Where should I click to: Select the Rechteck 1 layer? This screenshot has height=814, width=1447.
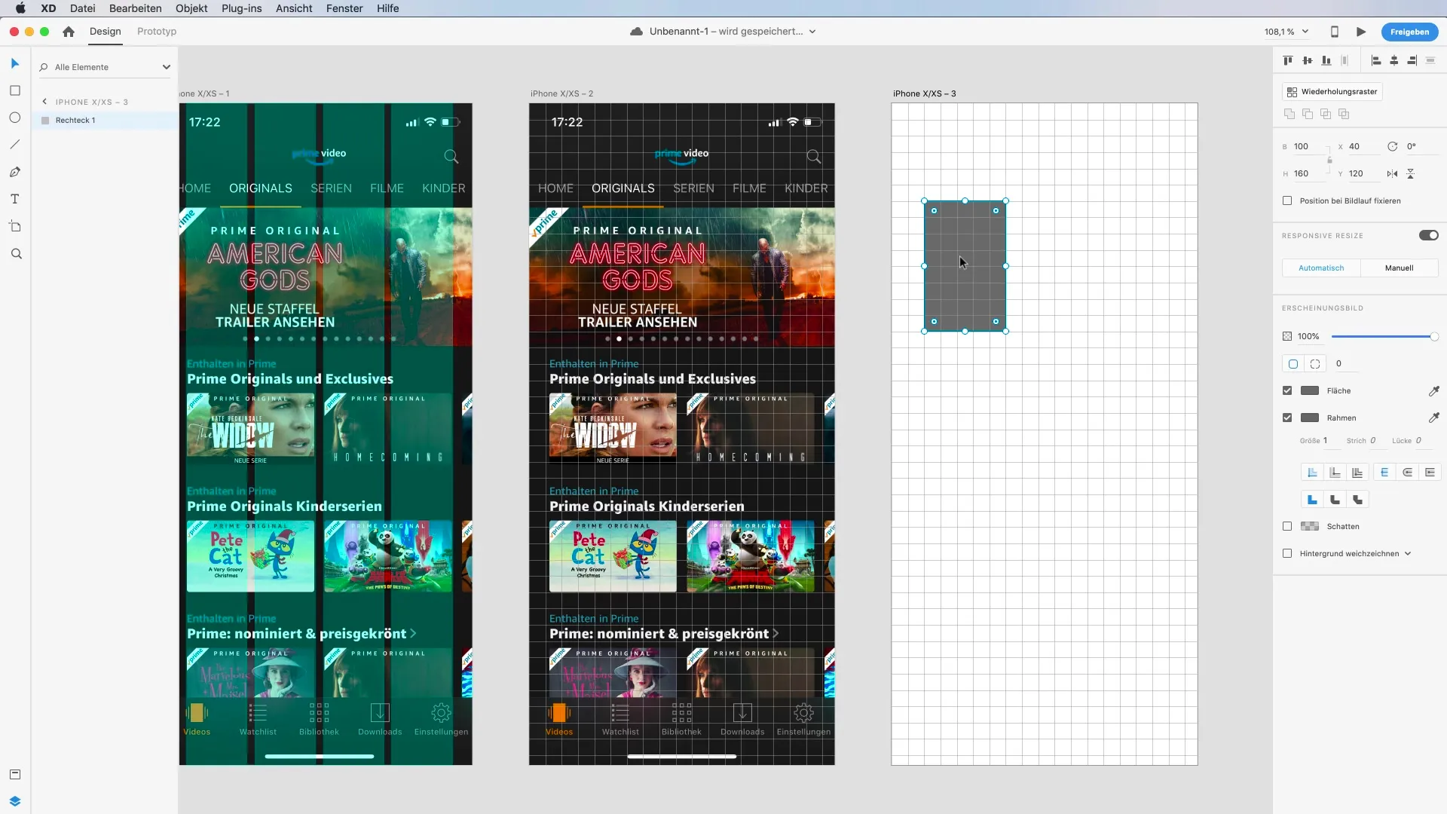pyautogui.click(x=105, y=120)
